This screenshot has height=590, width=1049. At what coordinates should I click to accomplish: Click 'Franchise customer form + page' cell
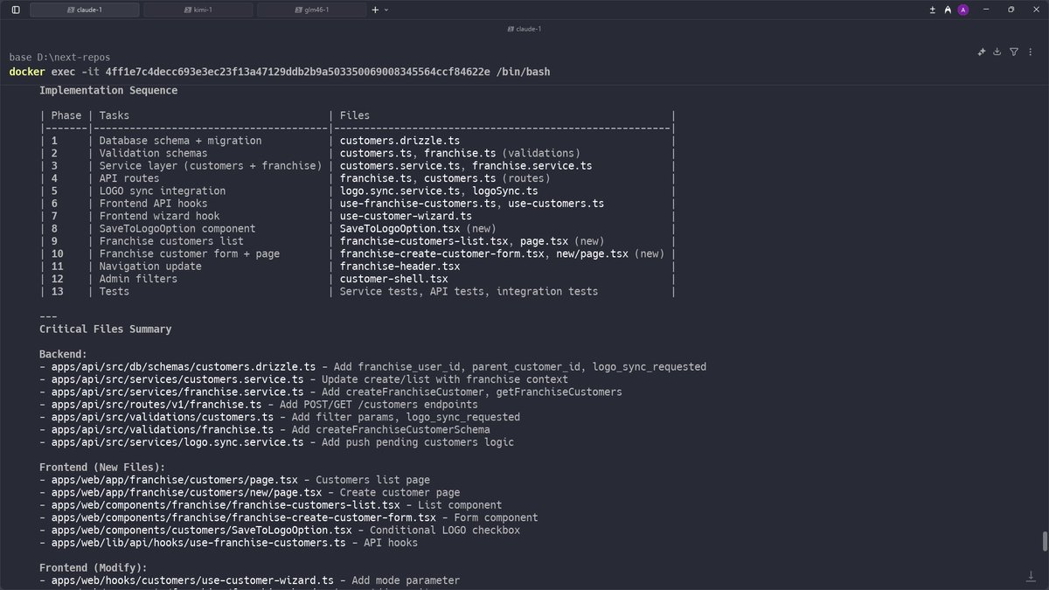[190, 253]
